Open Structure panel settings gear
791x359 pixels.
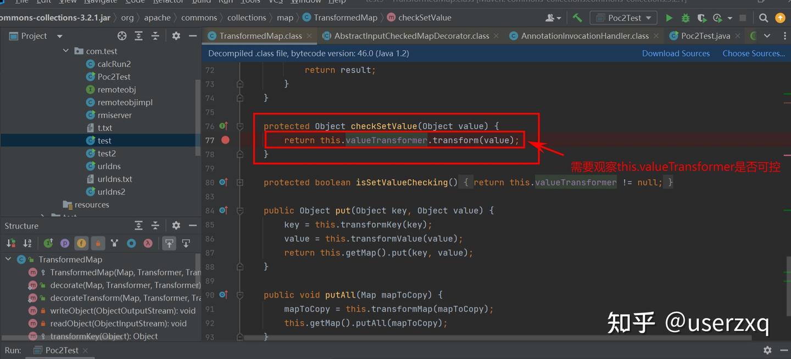point(176,225)
